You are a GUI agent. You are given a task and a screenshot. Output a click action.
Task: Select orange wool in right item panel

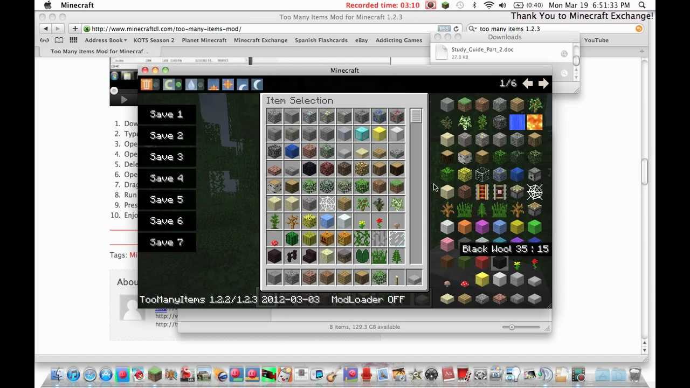[x=465, y=227]
